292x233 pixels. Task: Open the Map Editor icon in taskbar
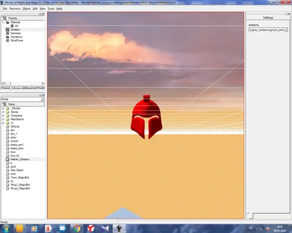pos(119,228)
